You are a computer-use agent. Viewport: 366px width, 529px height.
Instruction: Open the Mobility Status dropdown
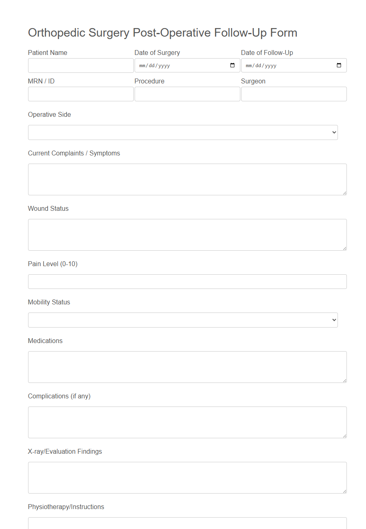183,320
